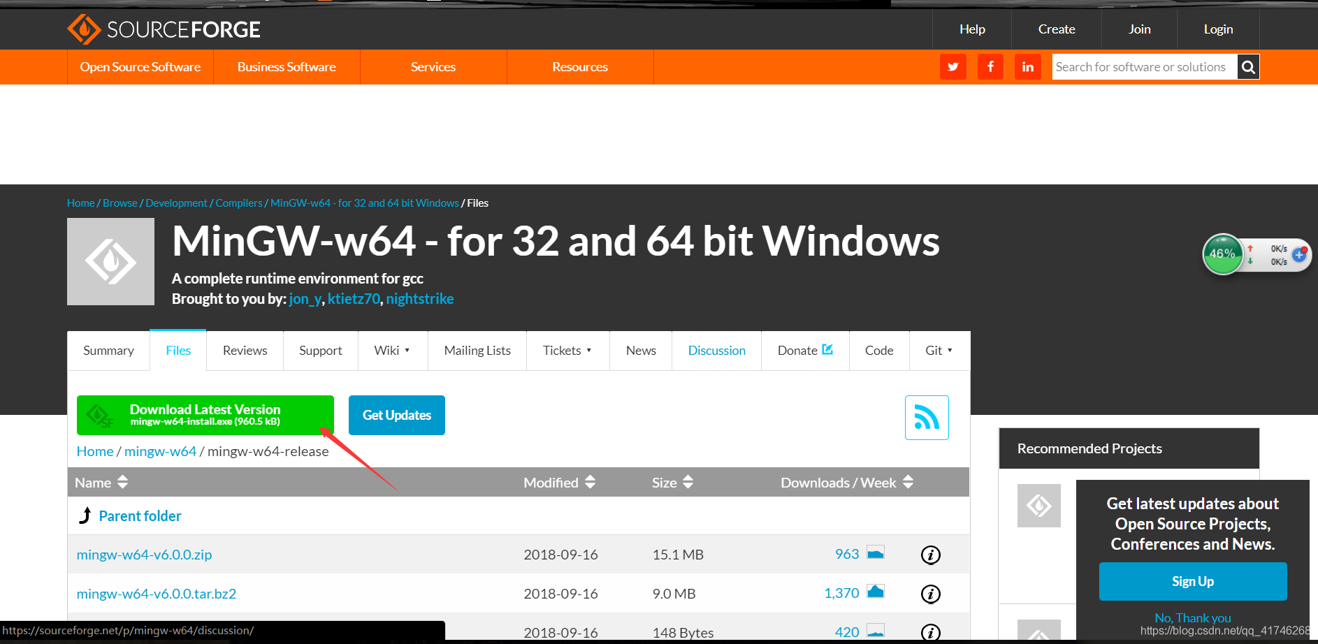Click the SourceForge logo

(x=164, y=29)
